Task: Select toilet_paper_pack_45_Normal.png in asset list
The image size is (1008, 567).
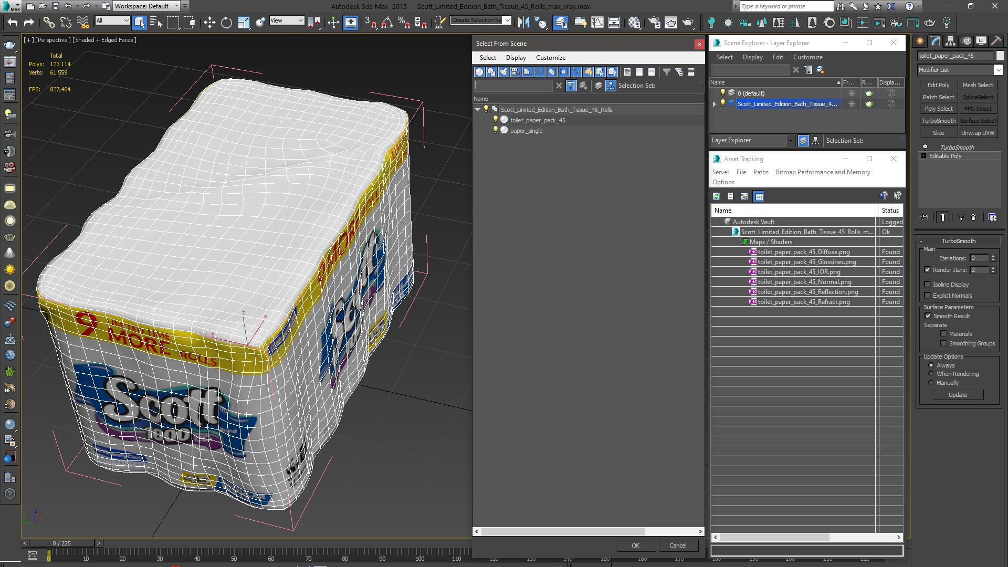Action: coord(804,282)
